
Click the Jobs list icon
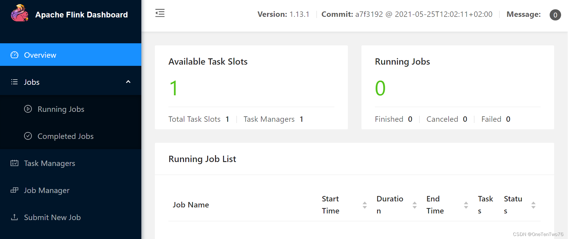pos(14,82)
